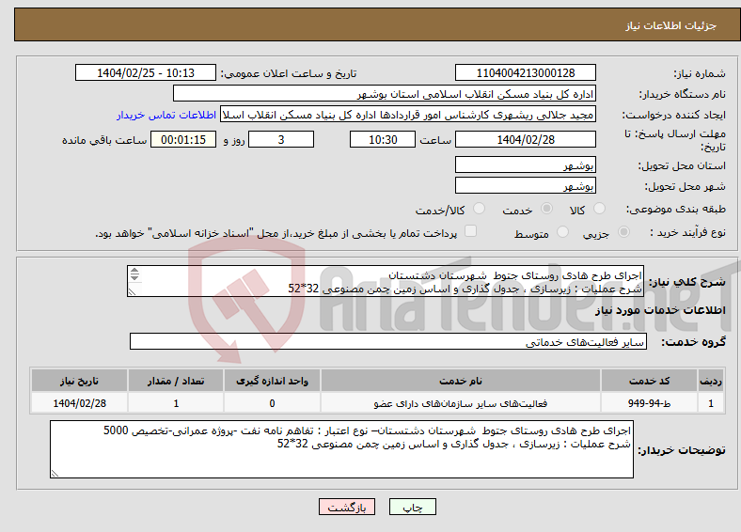Click the deadline date field 1404/02/28
The image size is (741, 532).
click(525, 139)
